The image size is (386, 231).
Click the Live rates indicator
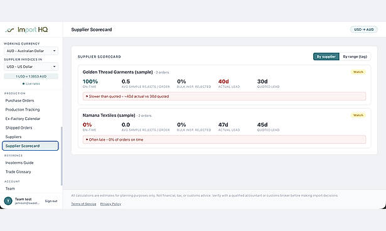pos(31,83)
